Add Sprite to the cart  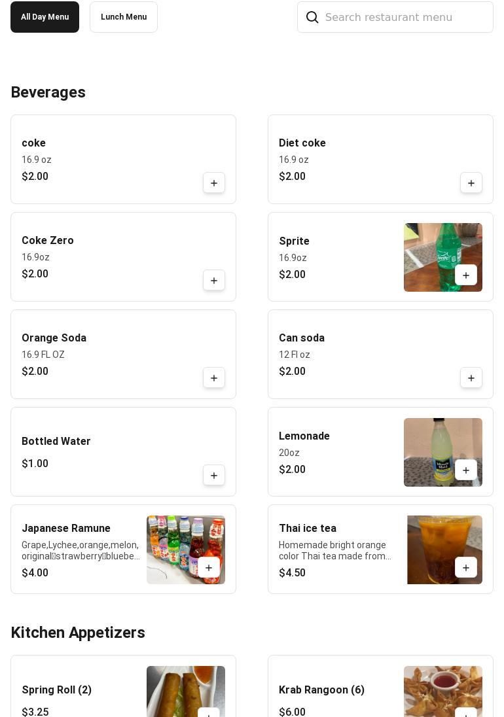[466, 275]
